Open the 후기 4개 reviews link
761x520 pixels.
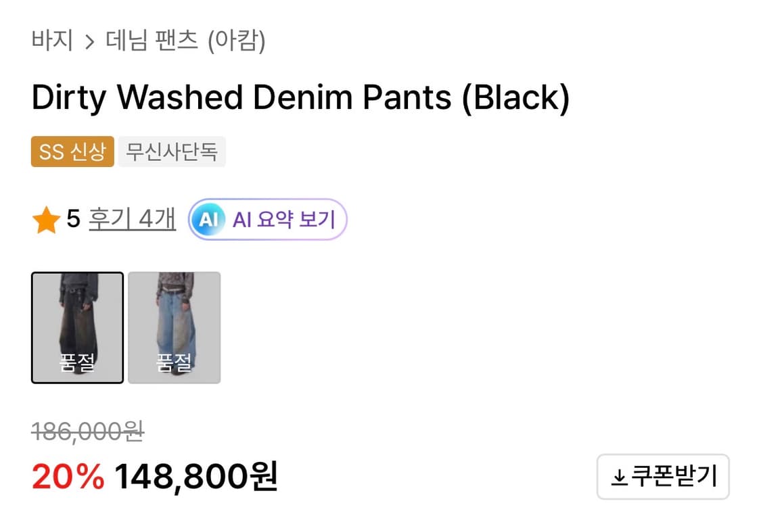click(x=132, y=219)
